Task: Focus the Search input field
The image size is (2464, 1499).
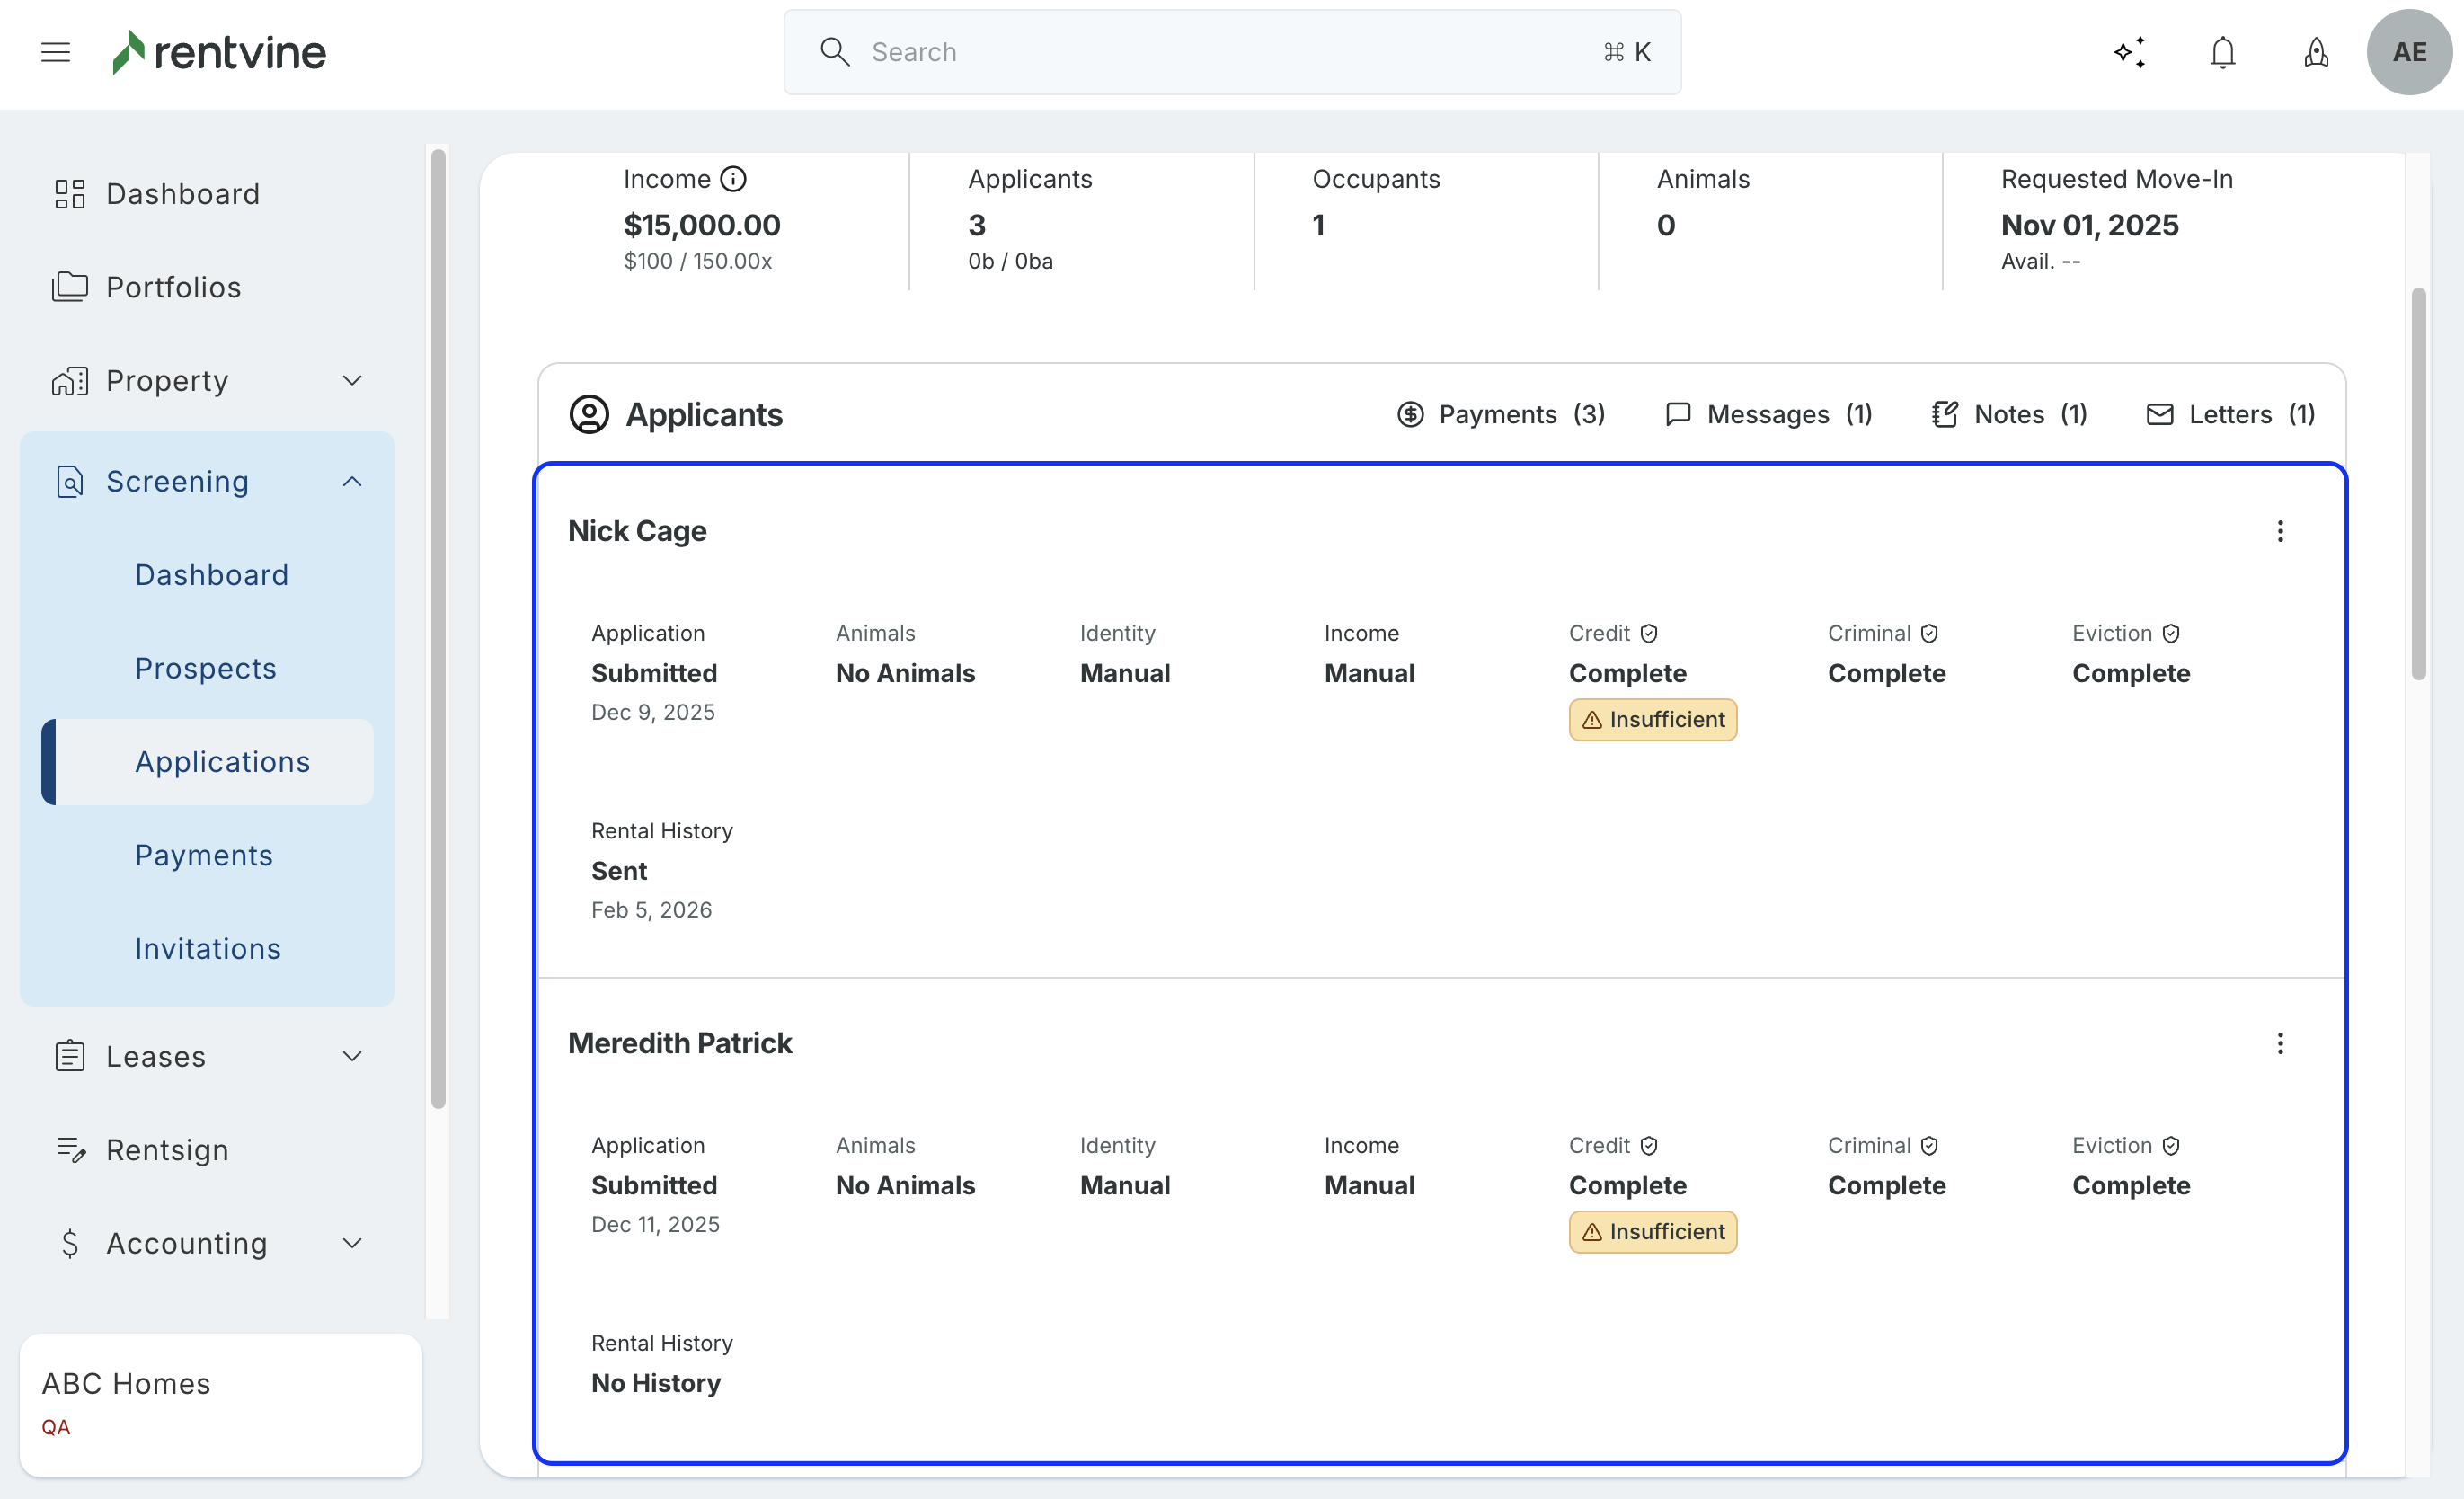Action: coord(1230,52)
